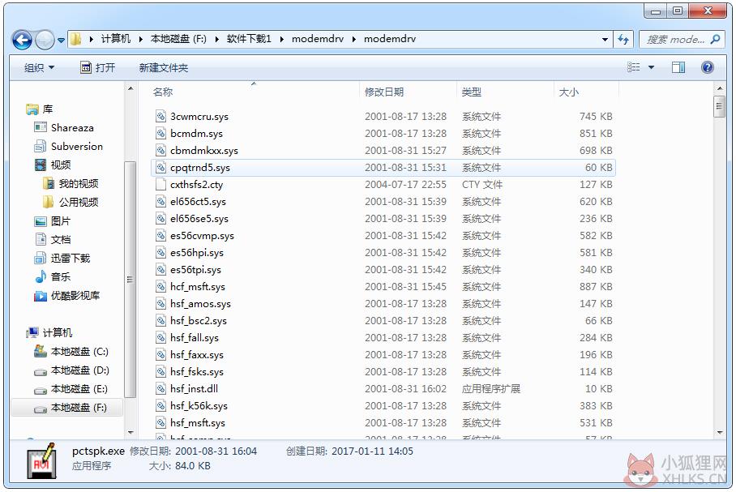This screenshot has width=736, height=492.
Task: Sort by the 名称 column header
Action: [x=162, y=92]
